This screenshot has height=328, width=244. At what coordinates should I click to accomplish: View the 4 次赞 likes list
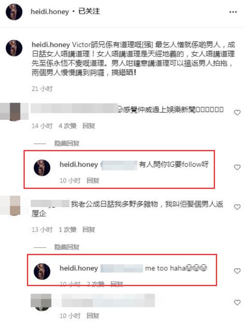(x=68, y=126)
